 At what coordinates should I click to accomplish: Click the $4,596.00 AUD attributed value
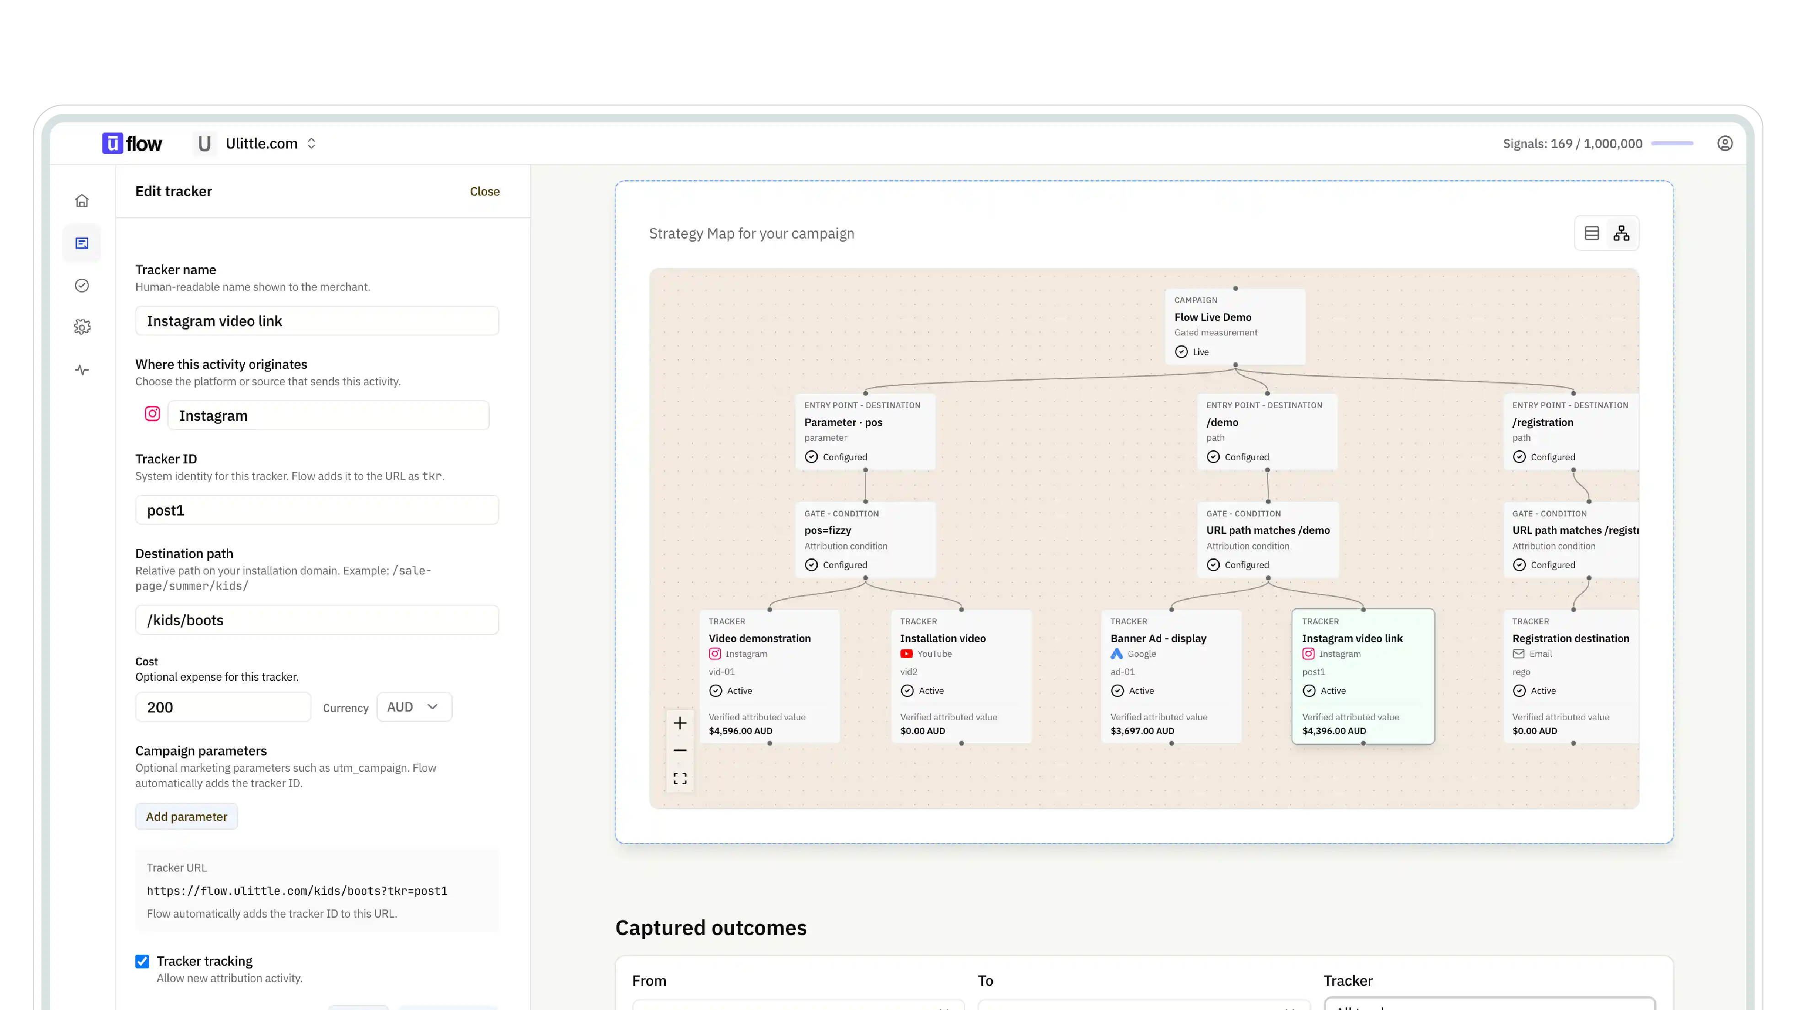[x=740, y=731]
